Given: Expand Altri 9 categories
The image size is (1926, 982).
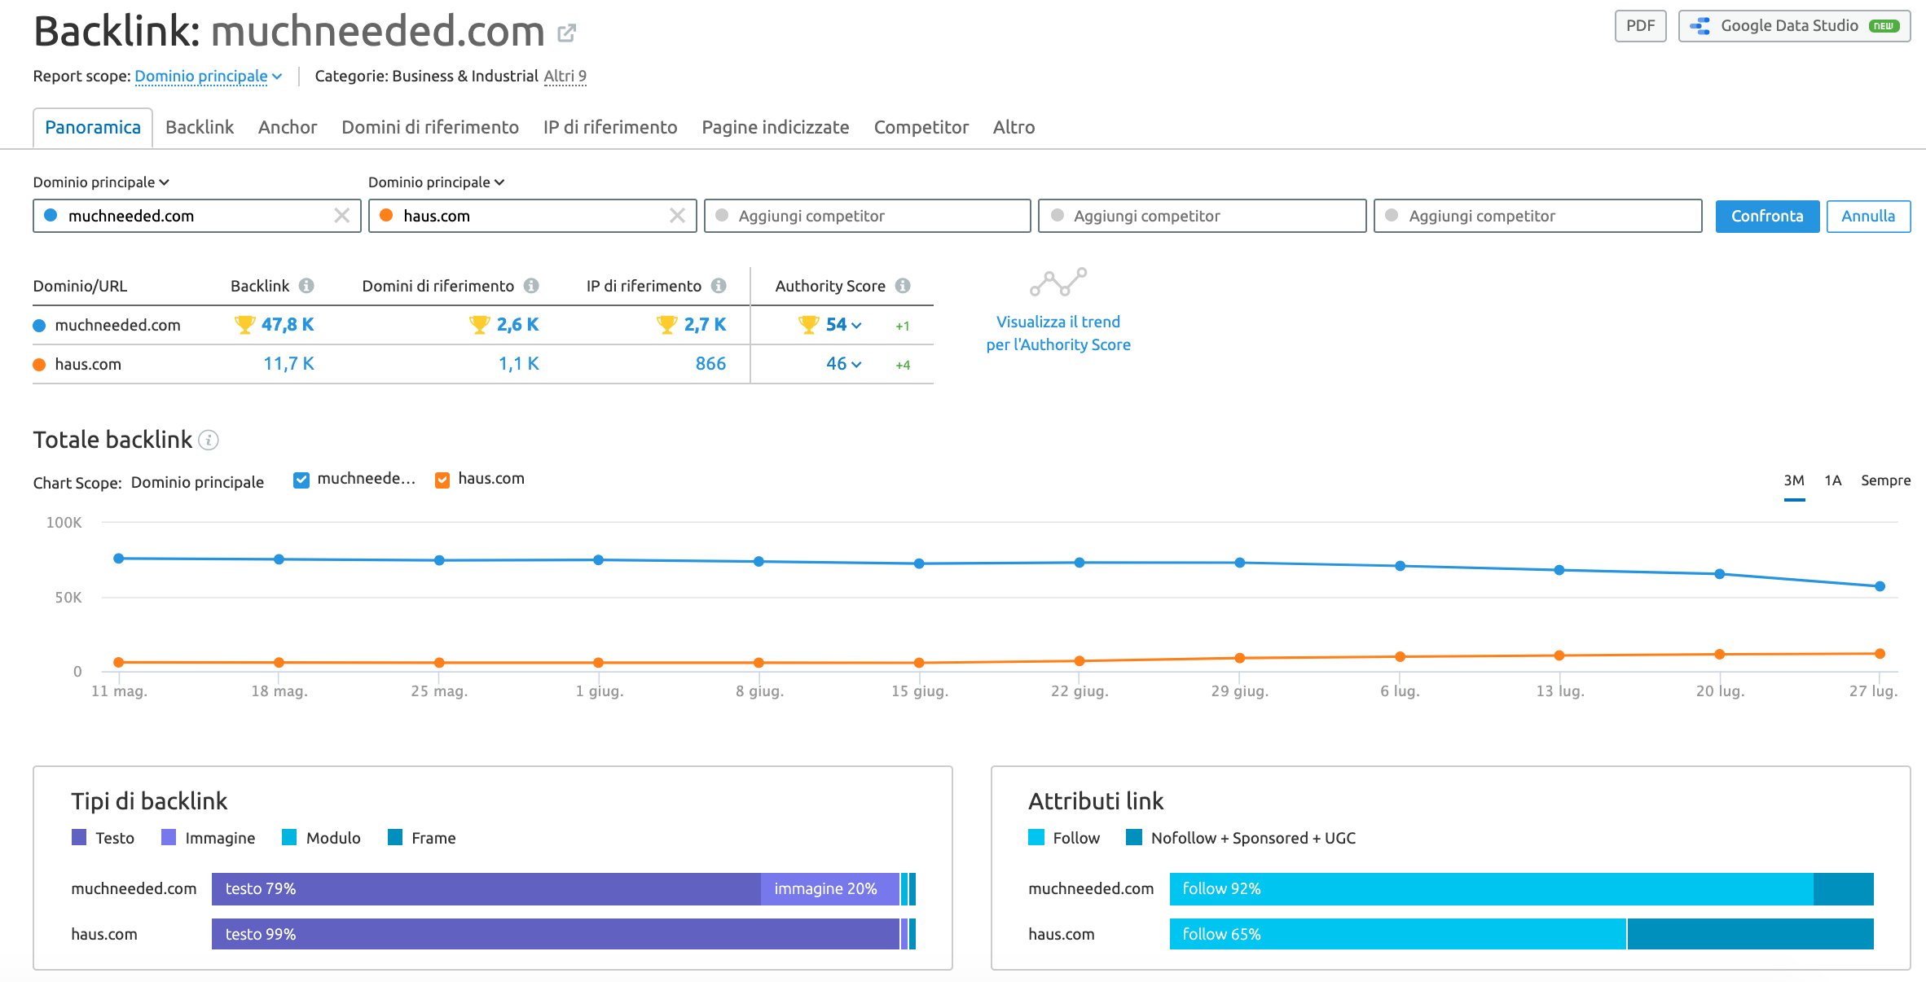Looking at the screenshot, I should (x=565, y=77).
